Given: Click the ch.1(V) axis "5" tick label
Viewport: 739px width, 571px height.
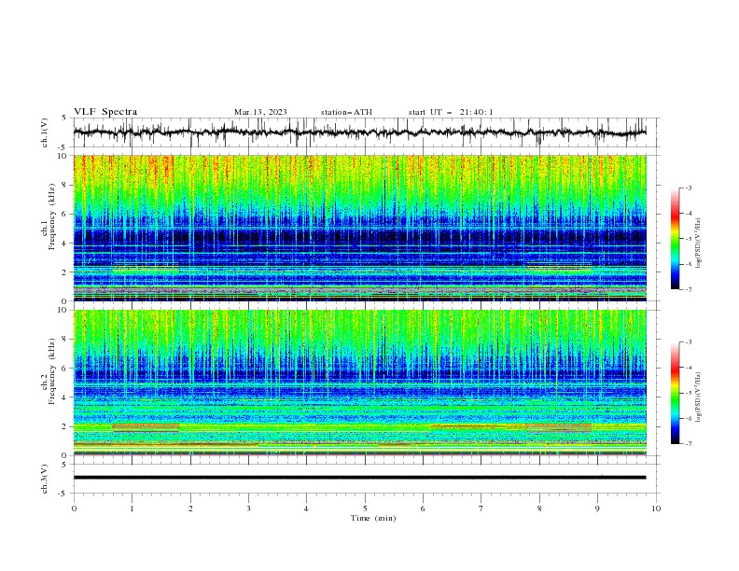Looking at the screenshot, I should point(64,118).
